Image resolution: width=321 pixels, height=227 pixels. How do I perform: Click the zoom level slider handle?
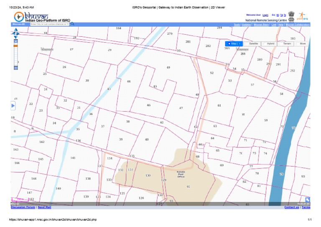16,45
